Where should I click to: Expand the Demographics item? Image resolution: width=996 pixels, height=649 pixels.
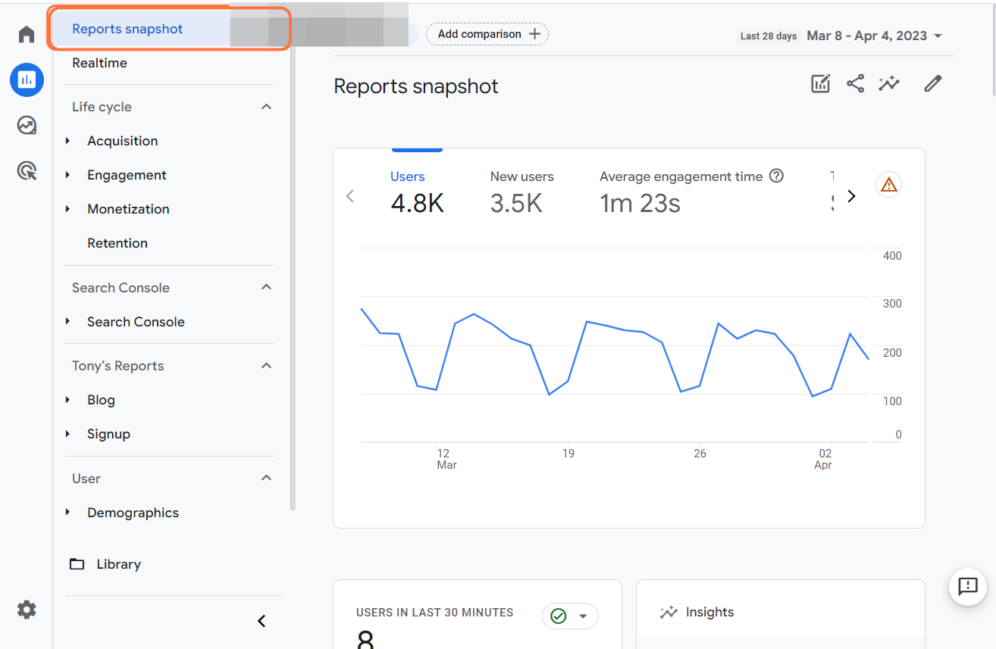[68, 513]
